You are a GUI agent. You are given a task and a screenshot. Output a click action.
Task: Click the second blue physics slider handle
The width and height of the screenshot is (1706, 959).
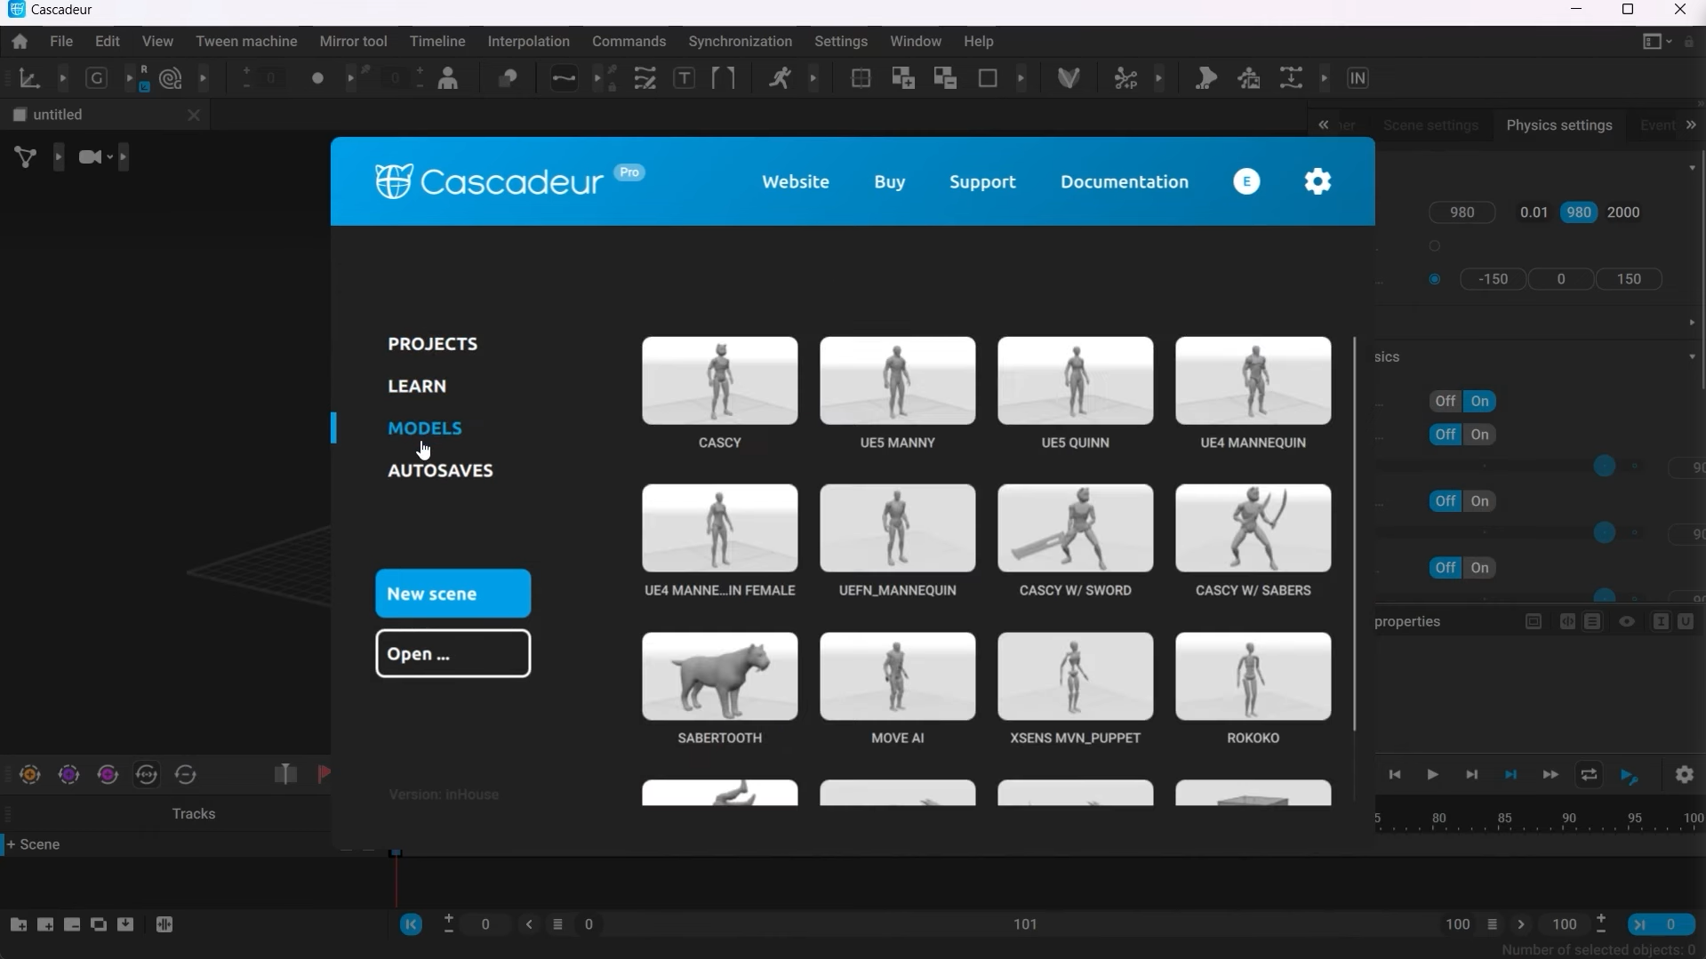pos(1604,533)
